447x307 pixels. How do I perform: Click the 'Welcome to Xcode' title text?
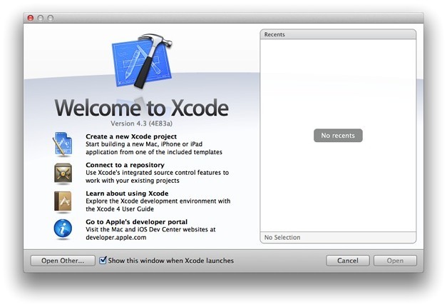tap(142, 109)
